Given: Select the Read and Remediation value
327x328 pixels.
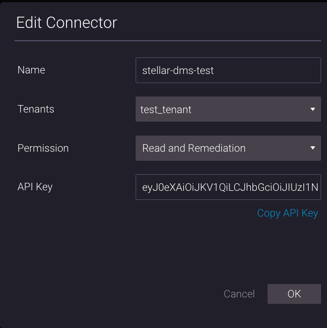Looking at the screenshot, I should tap(194, 148).
